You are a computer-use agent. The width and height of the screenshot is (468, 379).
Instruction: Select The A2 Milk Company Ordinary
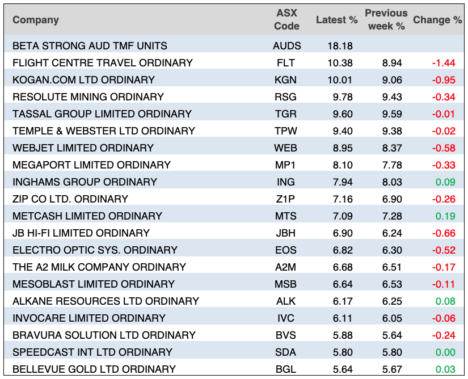[99, 267]
